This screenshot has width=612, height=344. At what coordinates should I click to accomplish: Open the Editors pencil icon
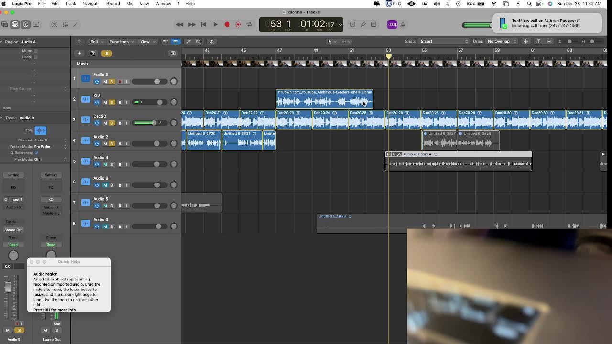click(76, 24)
